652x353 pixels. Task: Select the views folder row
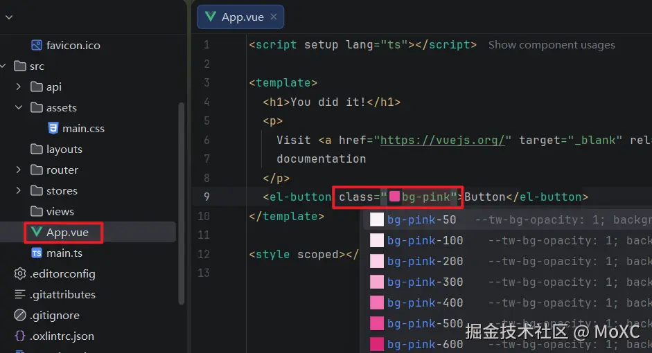[x=88, y=211]
